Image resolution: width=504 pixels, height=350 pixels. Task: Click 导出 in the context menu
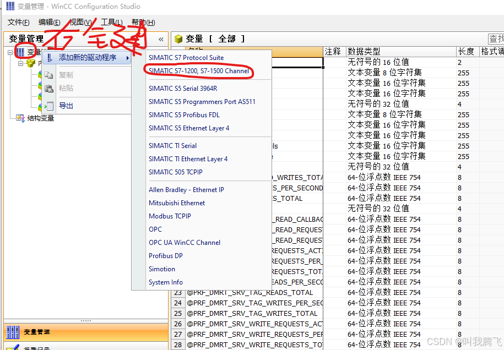tap(66, 106)
